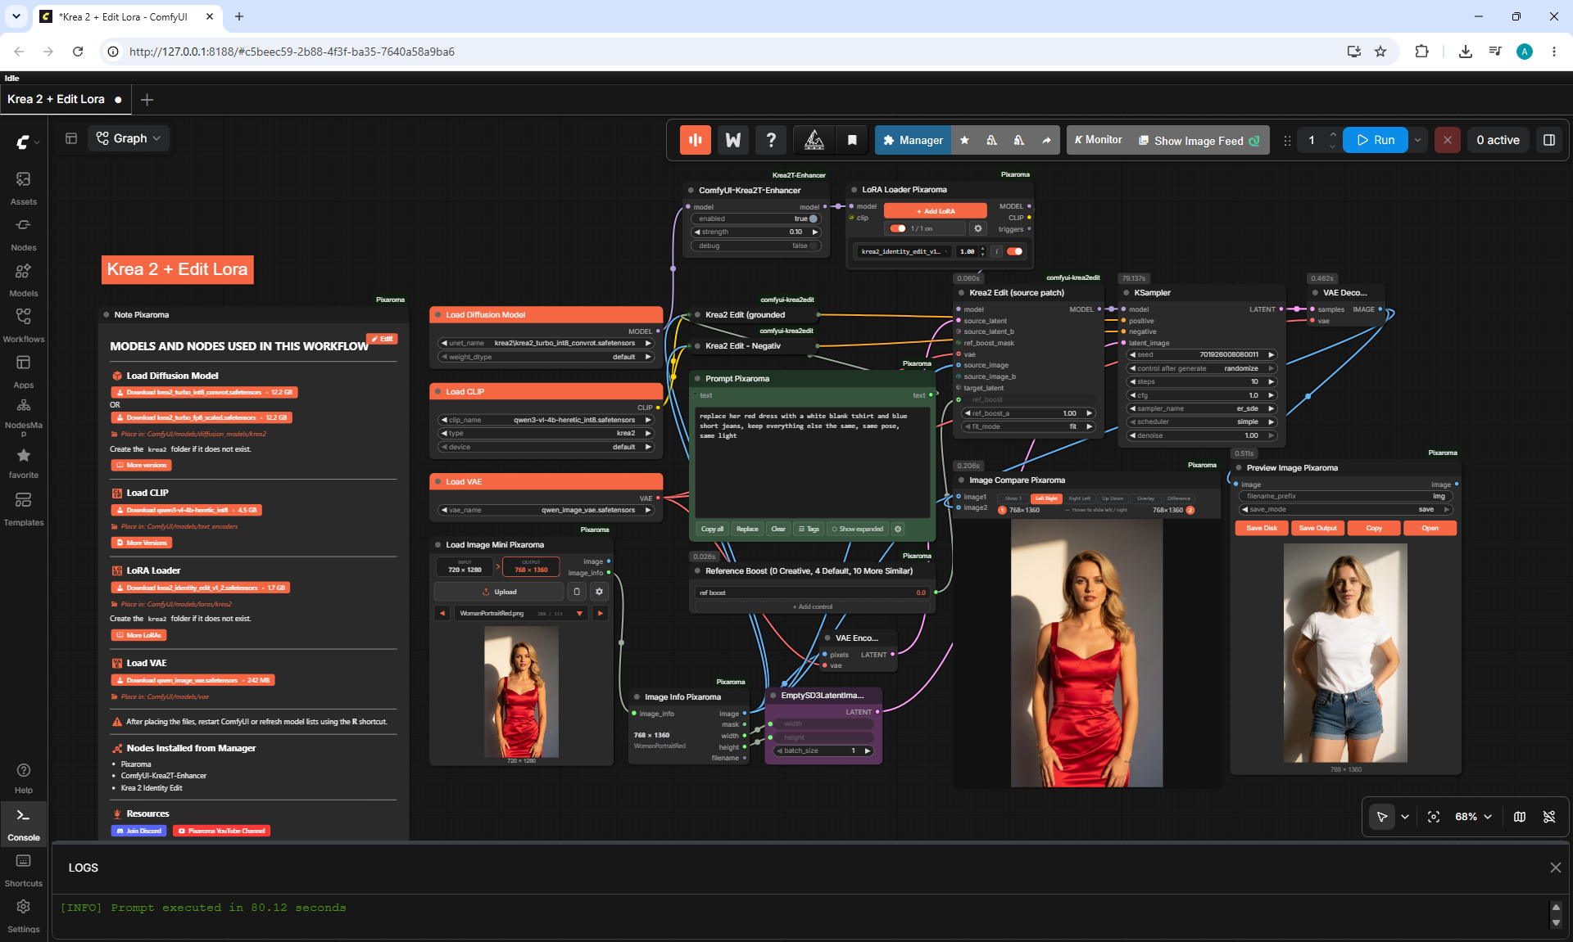
Task: Open the 68% zoom dropdown
Action: [x=1473, y=817]
